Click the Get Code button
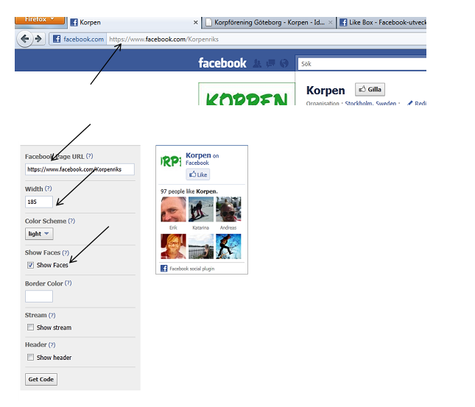 [x=41, y=379]
